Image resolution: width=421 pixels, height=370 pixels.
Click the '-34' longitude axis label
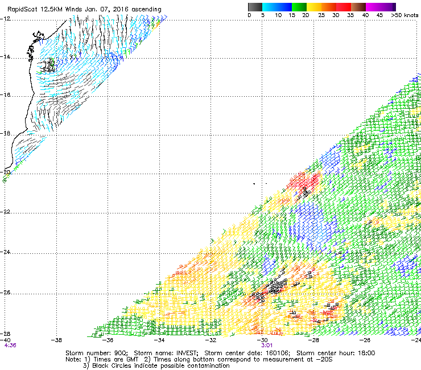[x=159, y=340]
